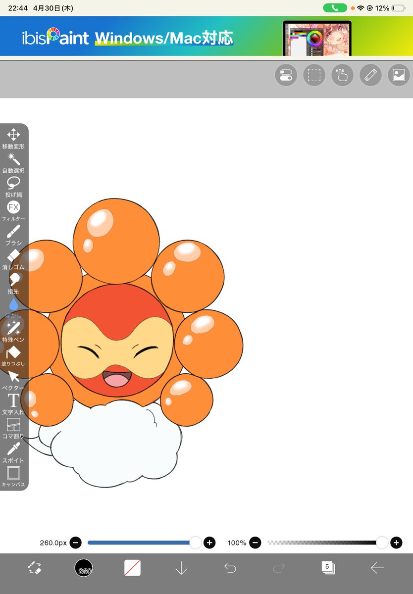The height and width of the screenshot is (594, 413).
Task: Tap the back arrow to exit canvas
Action: [x=377, y=568]
